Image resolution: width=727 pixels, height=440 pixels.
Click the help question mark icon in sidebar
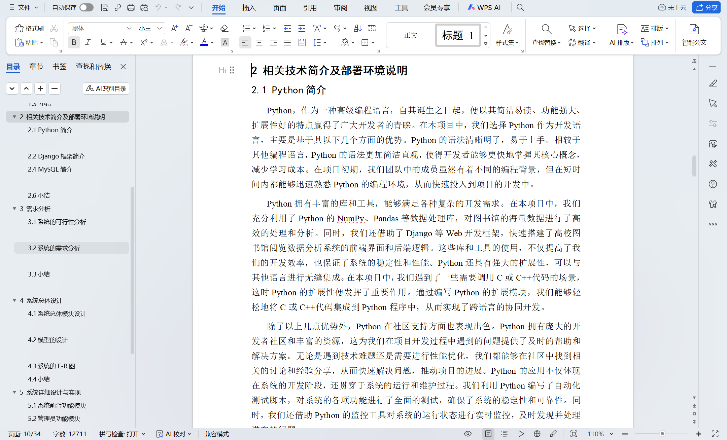[713, 184]
